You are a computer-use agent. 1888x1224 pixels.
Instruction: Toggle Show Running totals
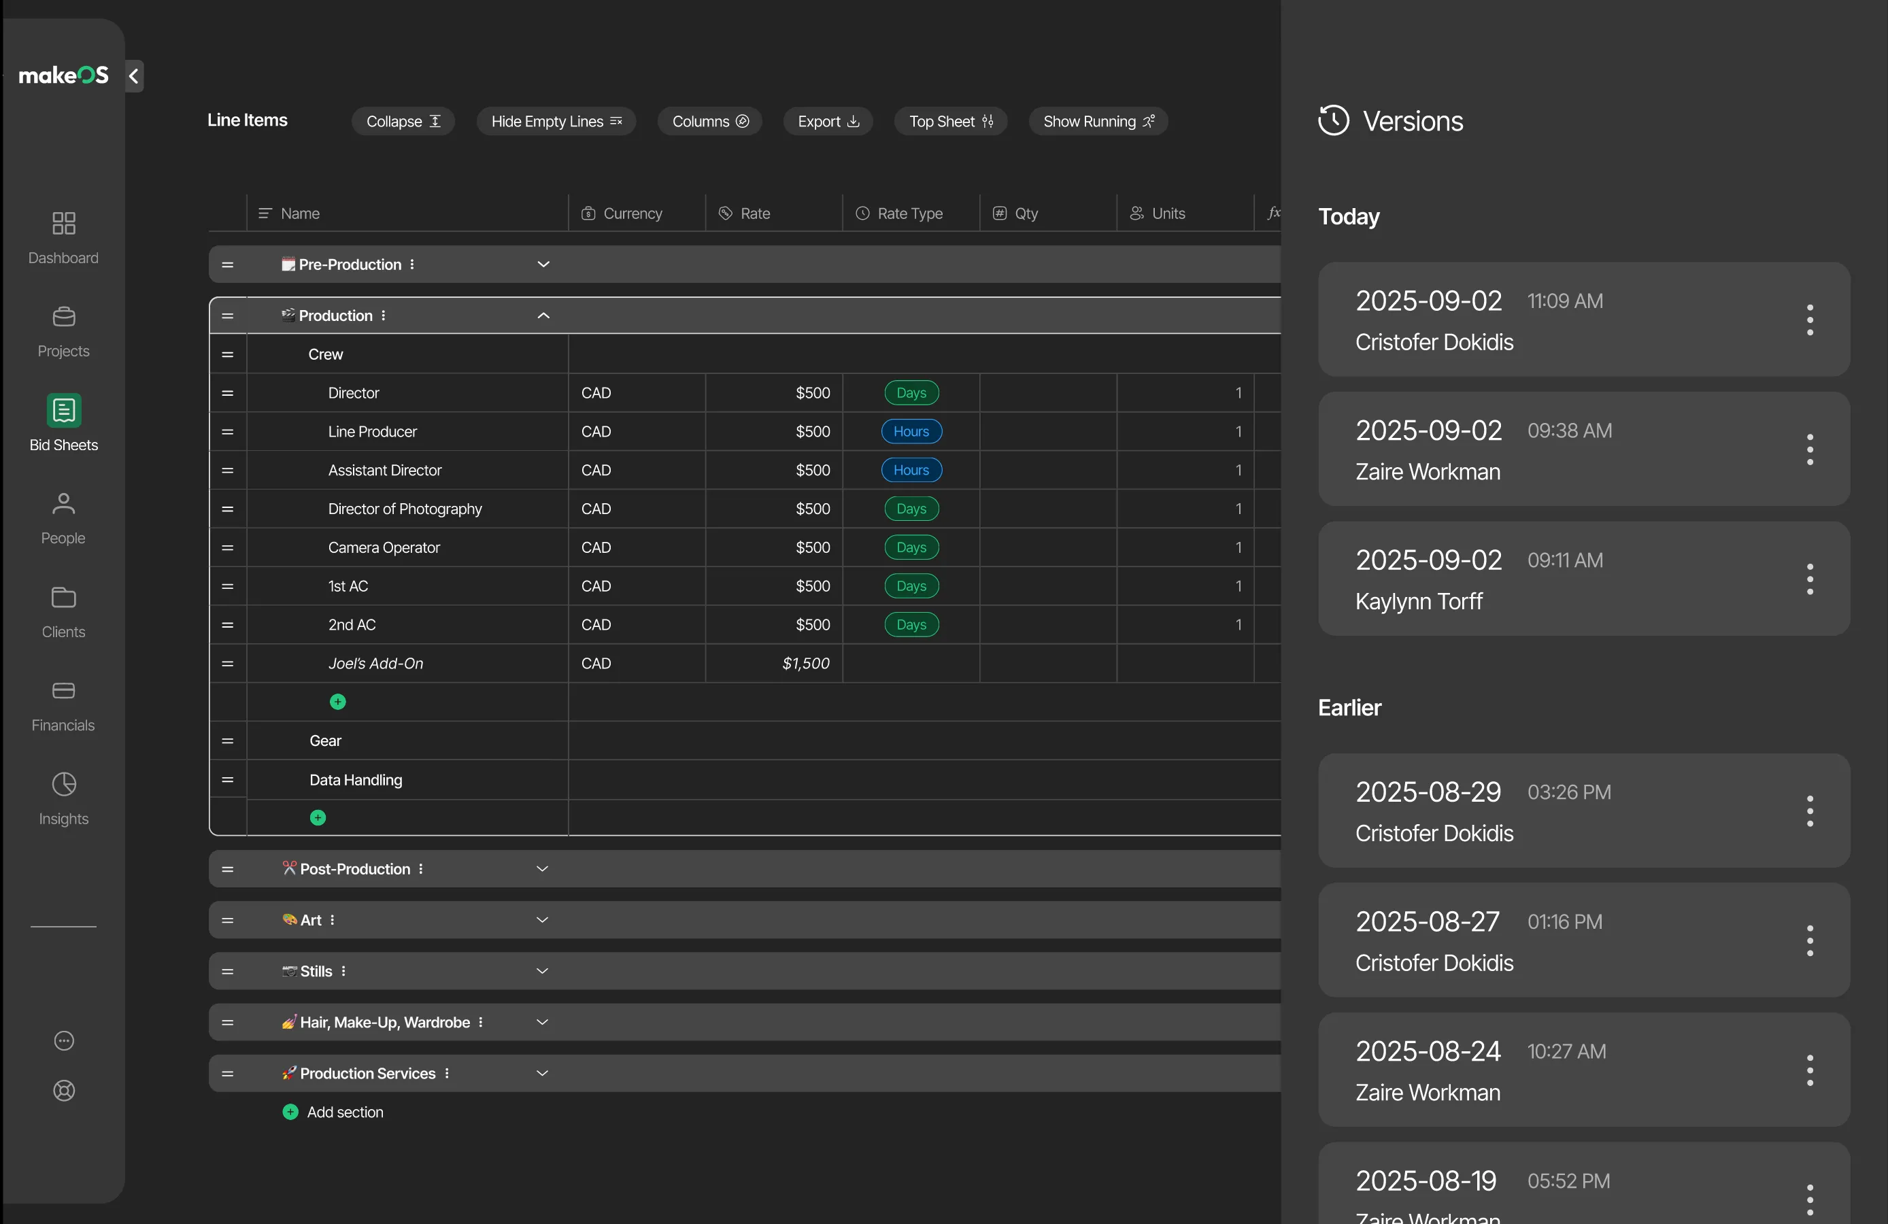(x=1098, y=121)
